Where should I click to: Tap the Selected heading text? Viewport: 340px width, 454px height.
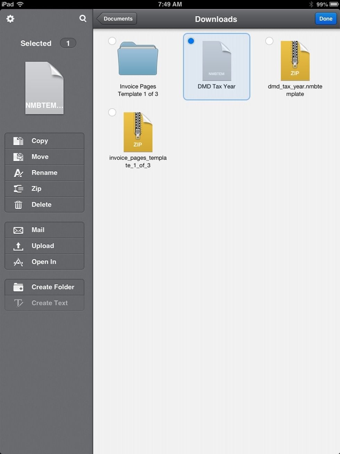36,43
